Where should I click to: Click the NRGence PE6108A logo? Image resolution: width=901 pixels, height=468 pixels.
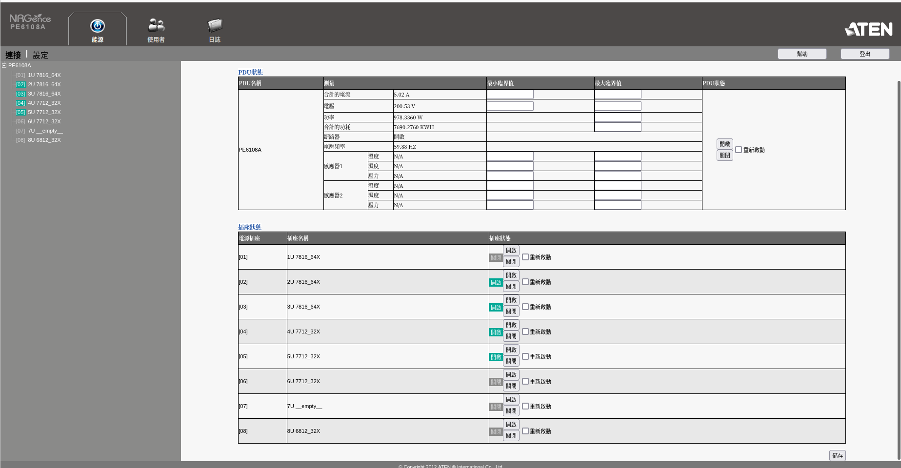click(x=30, y=22)
